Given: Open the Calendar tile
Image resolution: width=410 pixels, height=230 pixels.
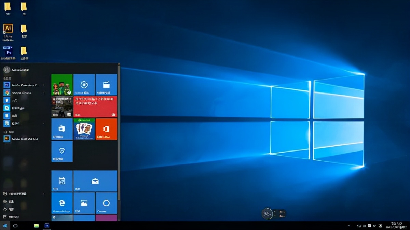Looking at the screenshot, I should click(62, 181).
